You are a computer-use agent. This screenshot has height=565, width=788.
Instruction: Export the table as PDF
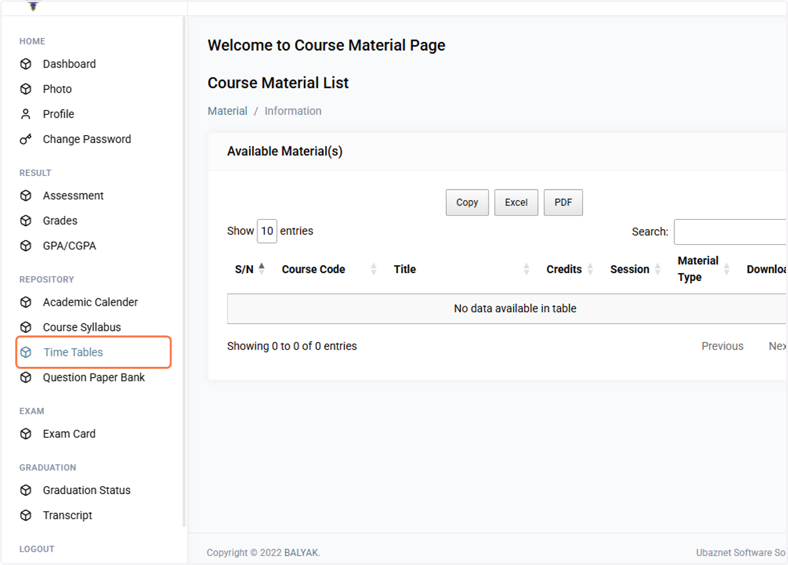pos(563,202)
